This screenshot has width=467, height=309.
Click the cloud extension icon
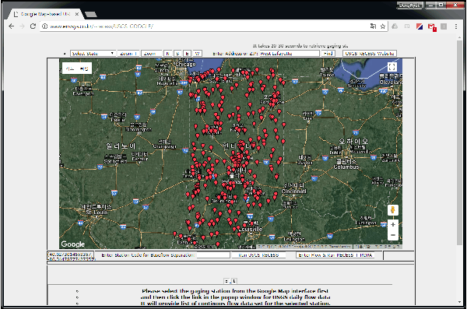(x=395, y=26)
